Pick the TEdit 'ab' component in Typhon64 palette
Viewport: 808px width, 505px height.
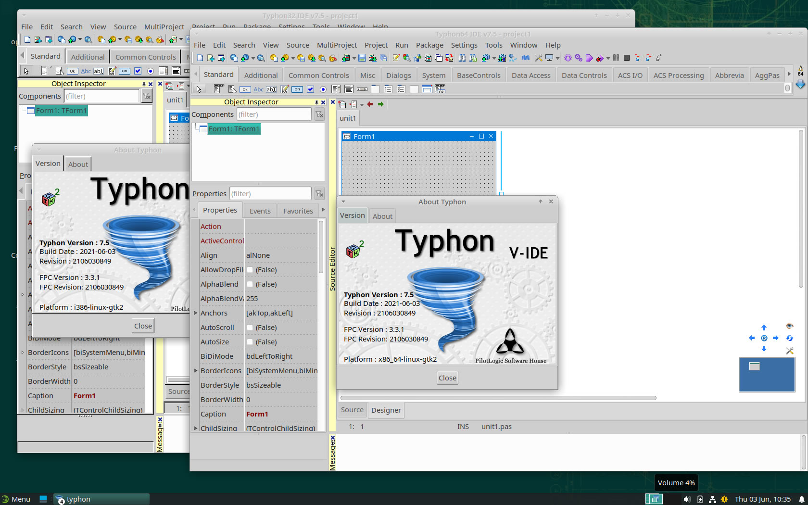pyautogui.click(x=271, y=89)
